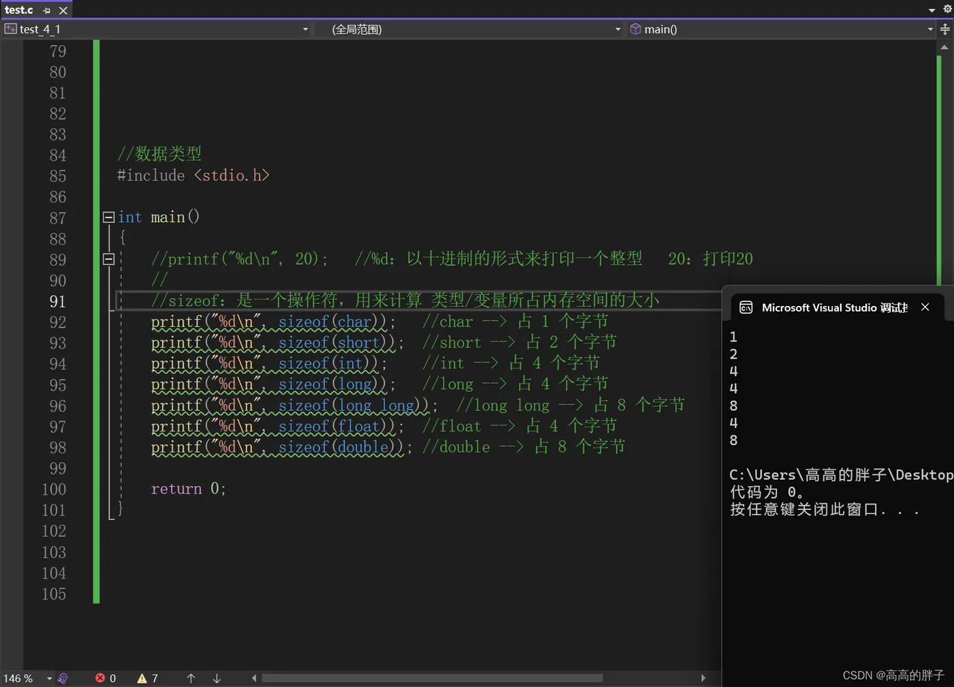Image resolution: width=954 pixels, height=687 pixels.
Task: Open the 146 % zoom level dropdown
Action: [49, 678]
